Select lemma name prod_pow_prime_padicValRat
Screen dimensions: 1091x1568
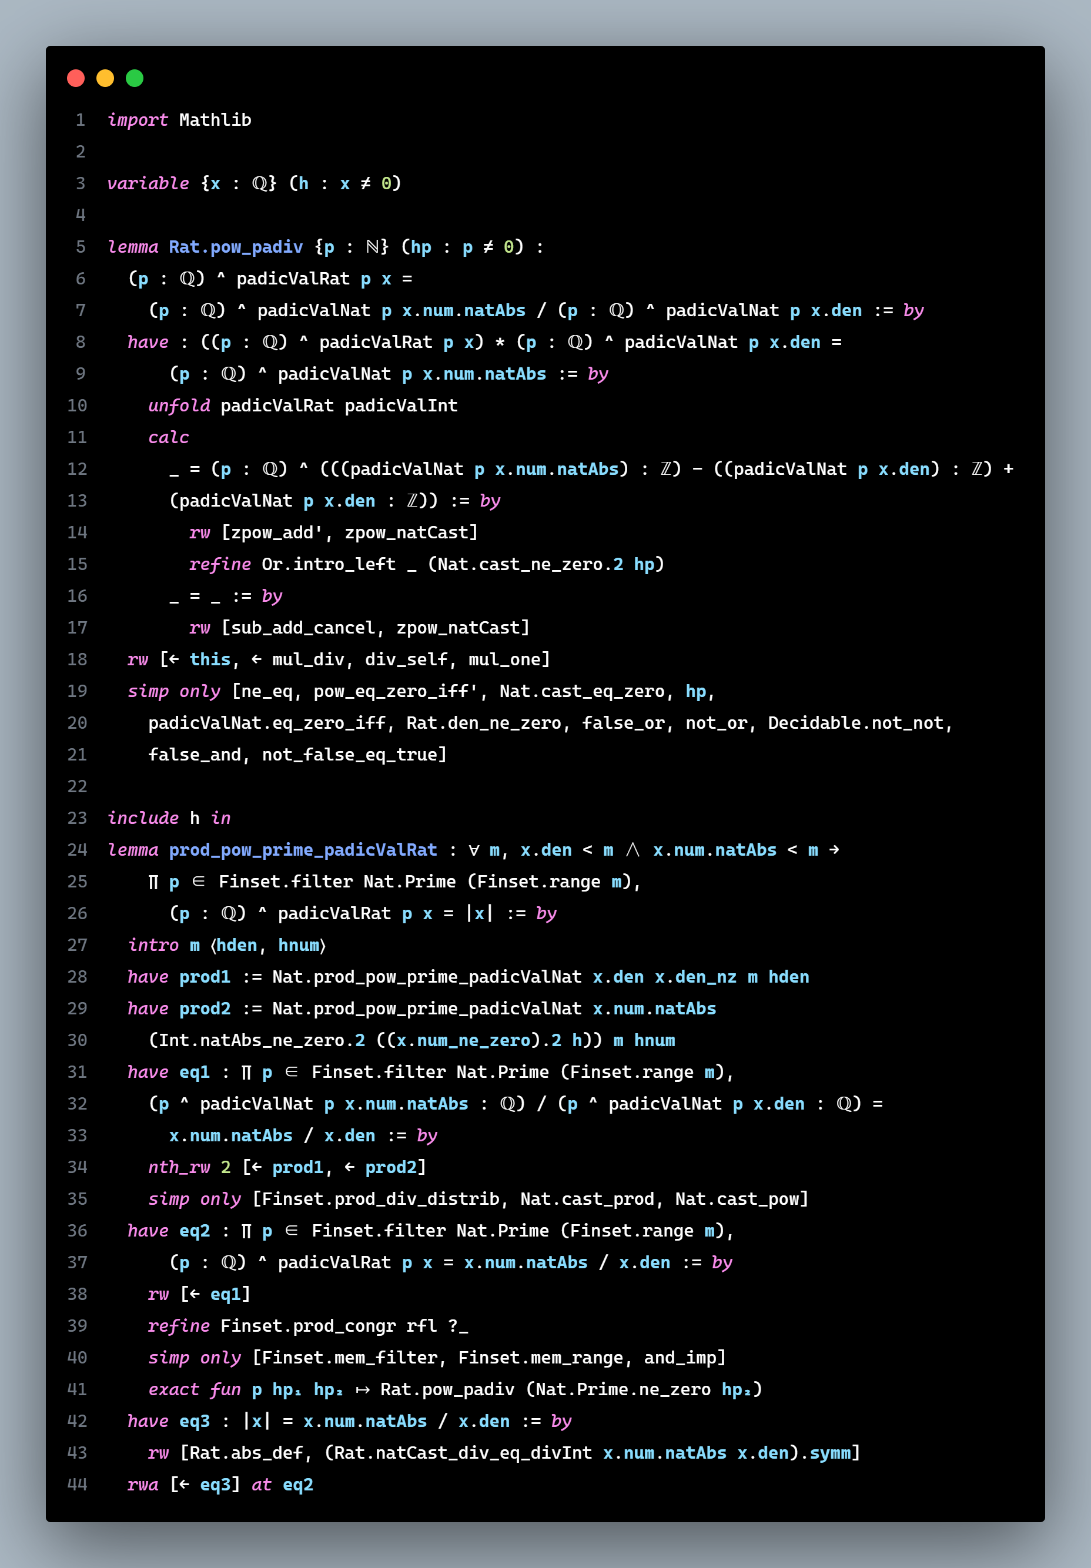click(303, 850)
